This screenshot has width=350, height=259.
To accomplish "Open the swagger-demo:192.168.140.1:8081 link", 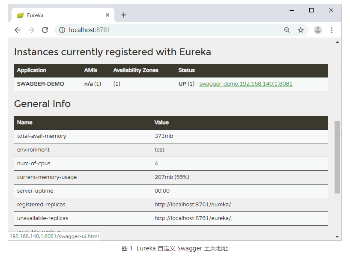I will coord(246,83).
